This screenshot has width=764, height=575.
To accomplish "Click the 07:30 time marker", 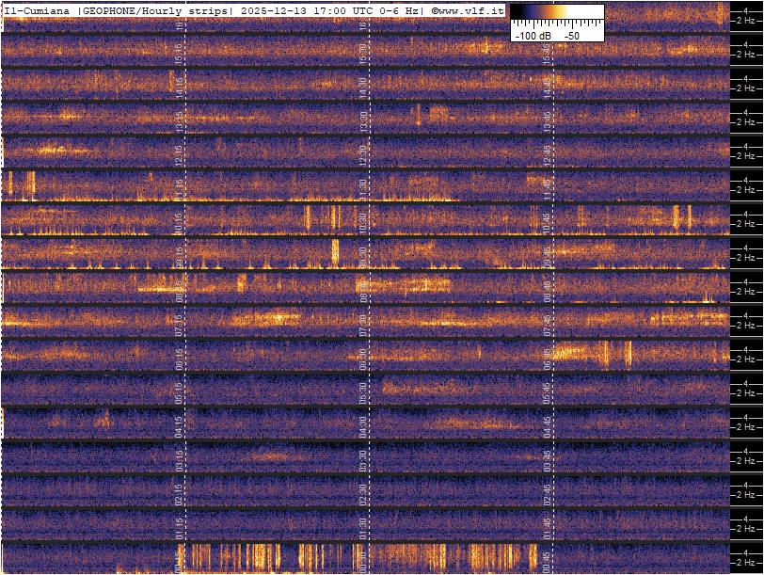I will (362, 324).
